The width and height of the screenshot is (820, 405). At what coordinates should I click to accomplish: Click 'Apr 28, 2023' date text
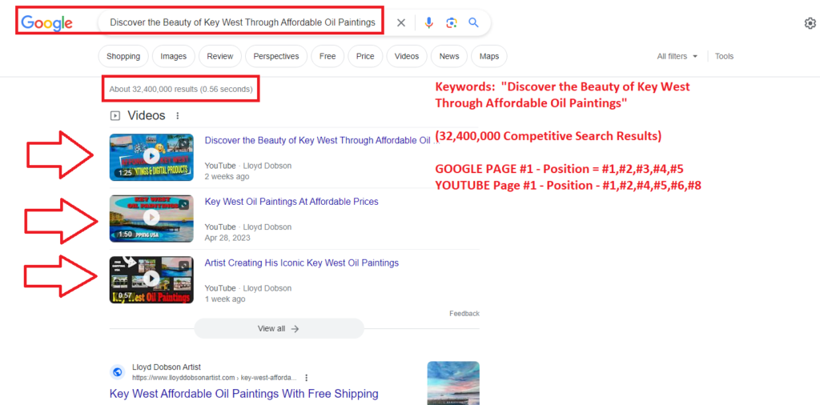(x=227, y=238)
